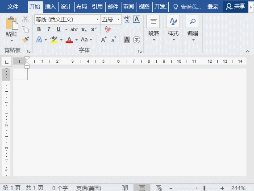Viewport: 254px width, 191px height.
Task: Click the zoom slider handle
Action: (204, 188)
